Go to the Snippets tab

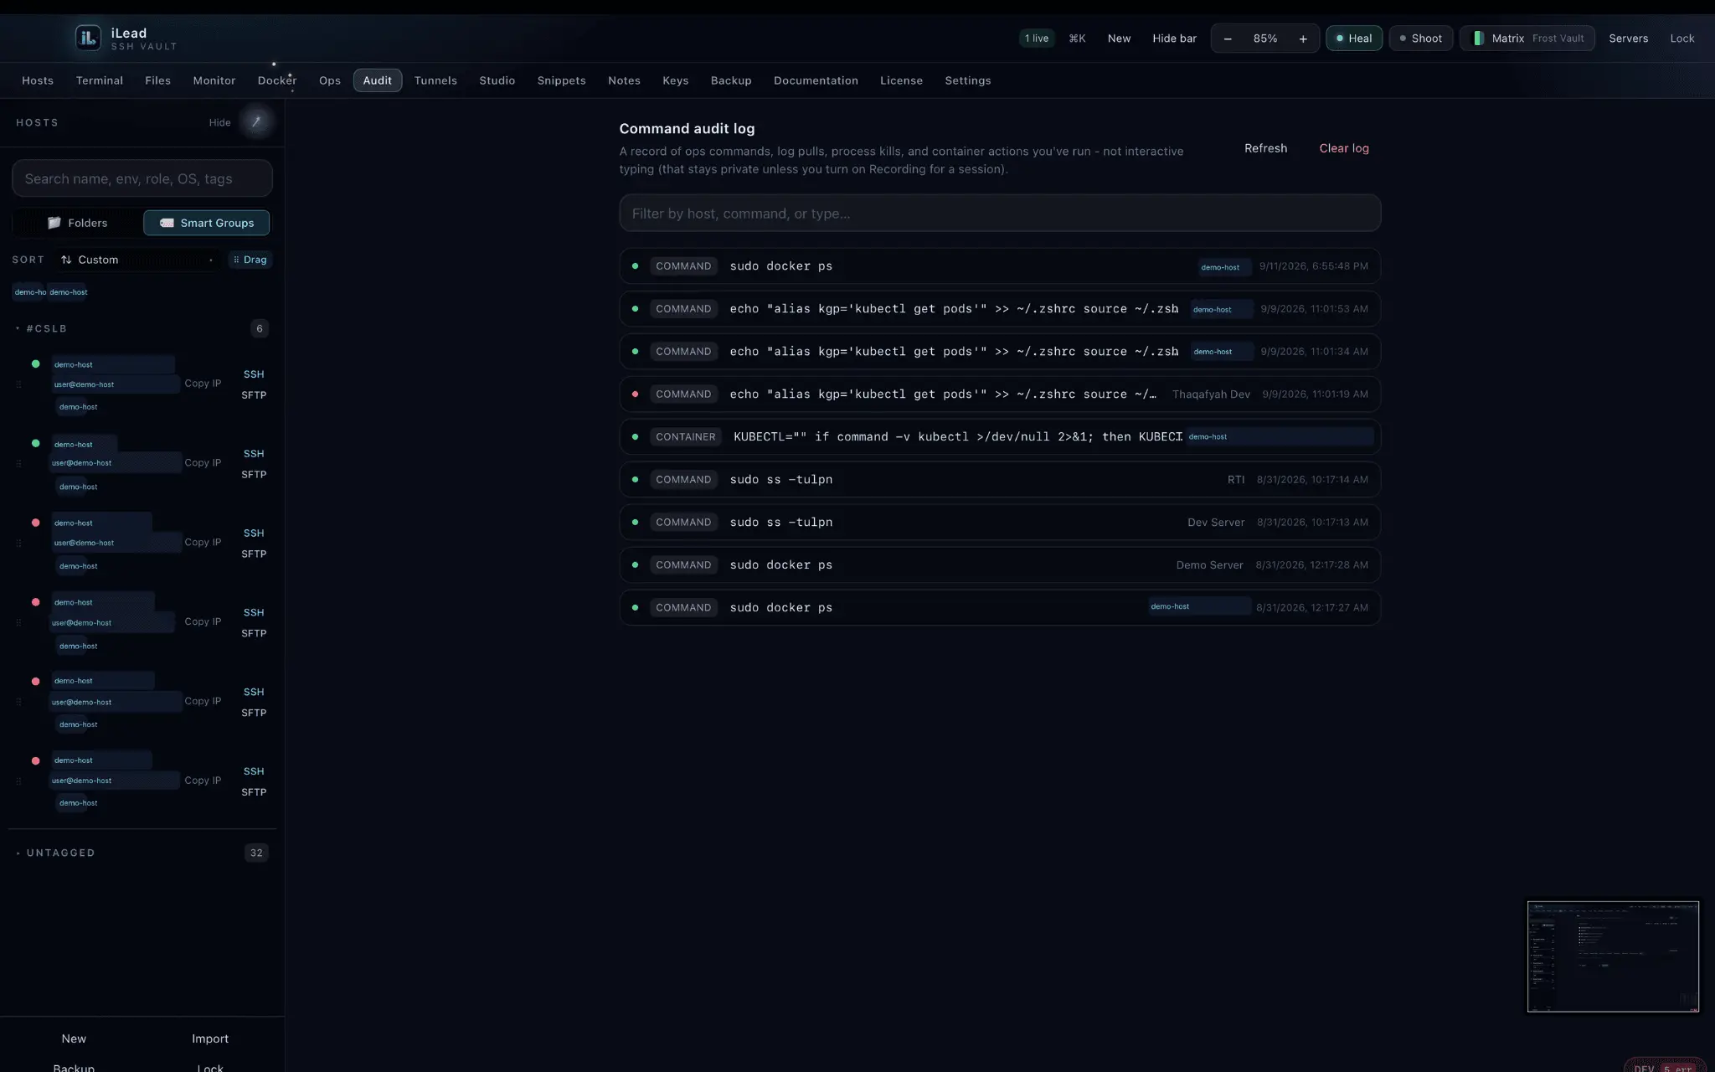(x=561, y=80)
